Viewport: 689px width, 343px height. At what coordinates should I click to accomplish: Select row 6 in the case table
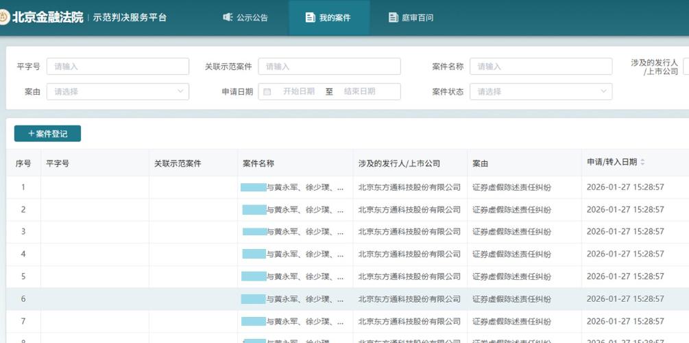(x=23, y=299)
